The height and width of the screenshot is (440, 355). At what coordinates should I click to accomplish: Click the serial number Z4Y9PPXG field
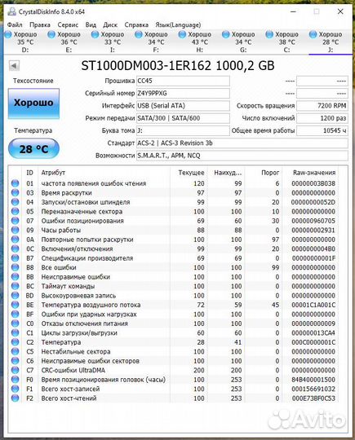183,93
